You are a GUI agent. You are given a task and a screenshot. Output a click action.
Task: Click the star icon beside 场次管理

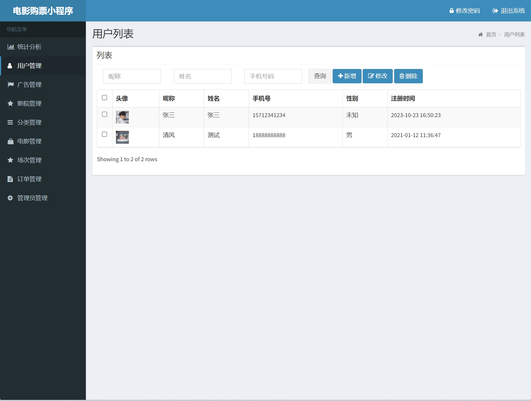pyautogui.click(x=10, y=160)
